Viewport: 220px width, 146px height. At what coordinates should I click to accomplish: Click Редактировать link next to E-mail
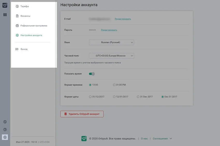tap(123, 19)
